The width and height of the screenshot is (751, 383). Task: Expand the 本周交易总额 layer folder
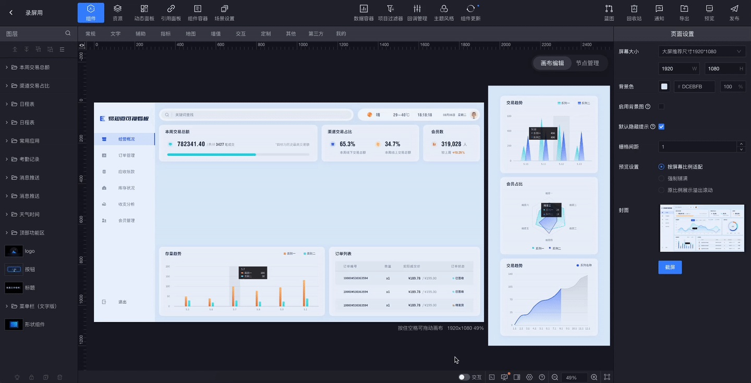(x=6, y=67)
